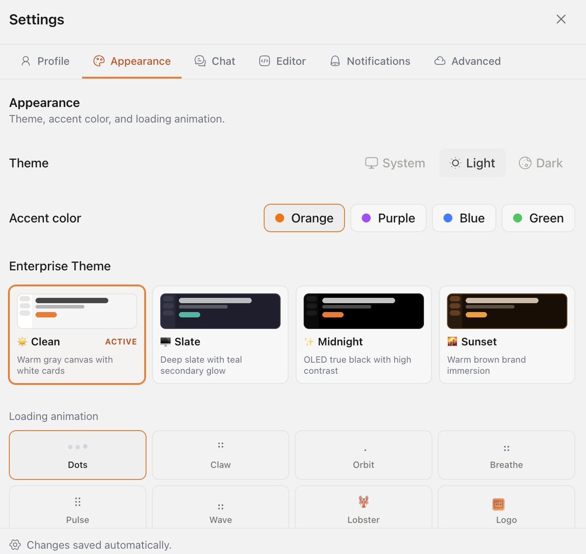Screen dimensions: 586x554
Task: Open the Profile tab
Action: (45, 61)
